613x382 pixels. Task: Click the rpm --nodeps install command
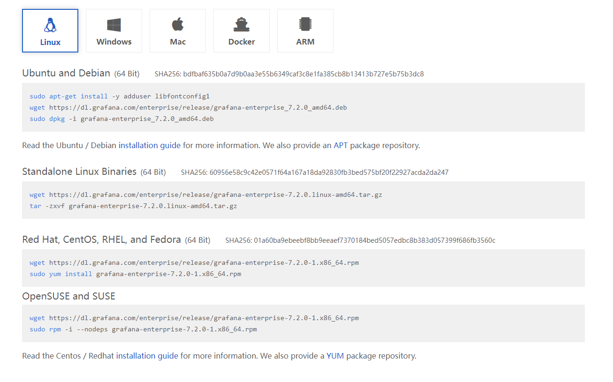(x=142, y=329)
